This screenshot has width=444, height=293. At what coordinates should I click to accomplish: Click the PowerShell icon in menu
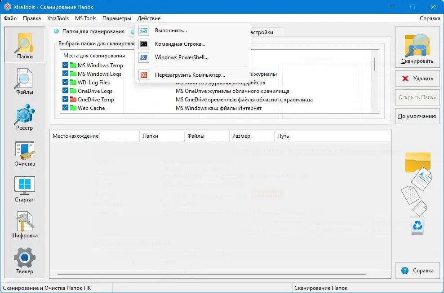[x=144, y=57]
